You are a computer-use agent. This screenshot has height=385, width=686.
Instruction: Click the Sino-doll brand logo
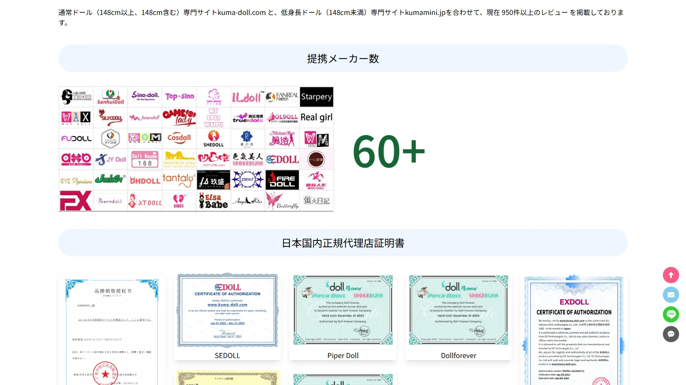pyautogui.click(x=145, y=97)
